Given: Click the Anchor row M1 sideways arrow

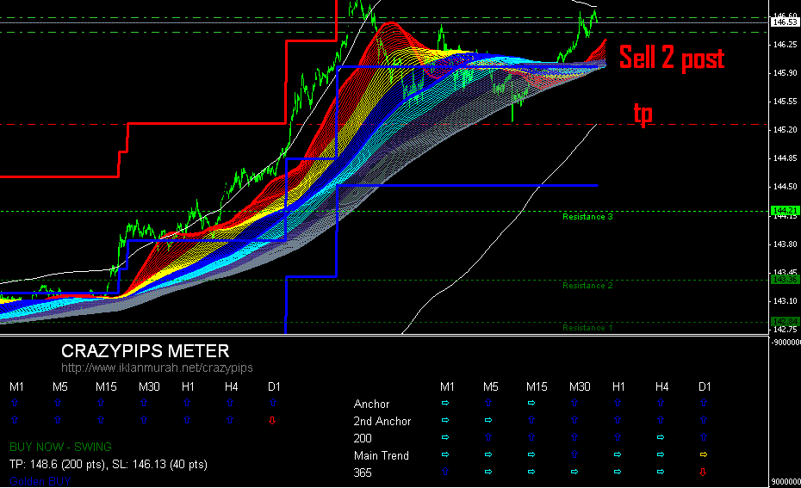Looking at the screenshot, I should (445, 404).
